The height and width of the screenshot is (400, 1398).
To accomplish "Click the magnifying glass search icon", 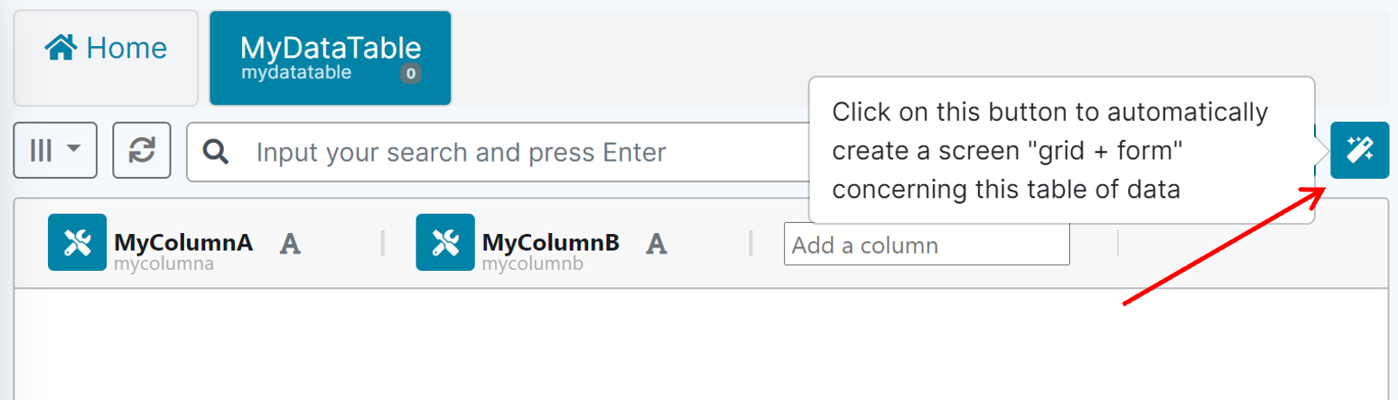I will pos(217,152).
